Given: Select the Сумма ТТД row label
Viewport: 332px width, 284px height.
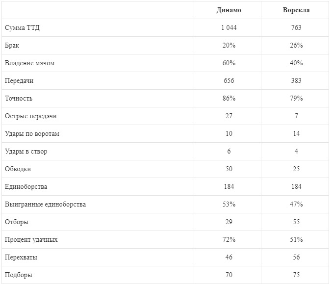Looking at the screenshot, I should point(22,28).
